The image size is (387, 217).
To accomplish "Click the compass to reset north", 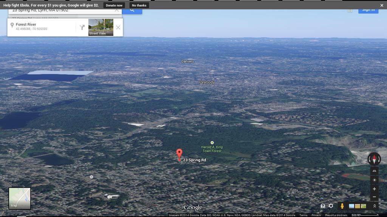I will coord(374,159).
